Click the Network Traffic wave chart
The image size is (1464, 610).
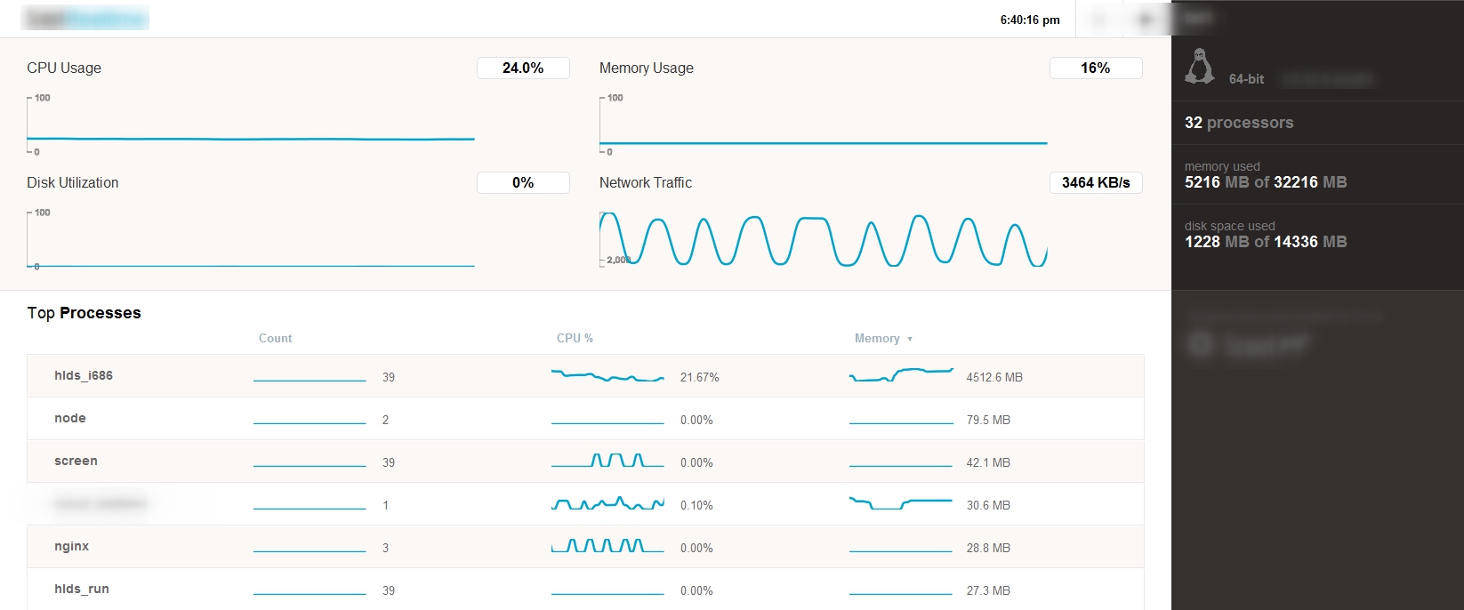click(824, 239)
